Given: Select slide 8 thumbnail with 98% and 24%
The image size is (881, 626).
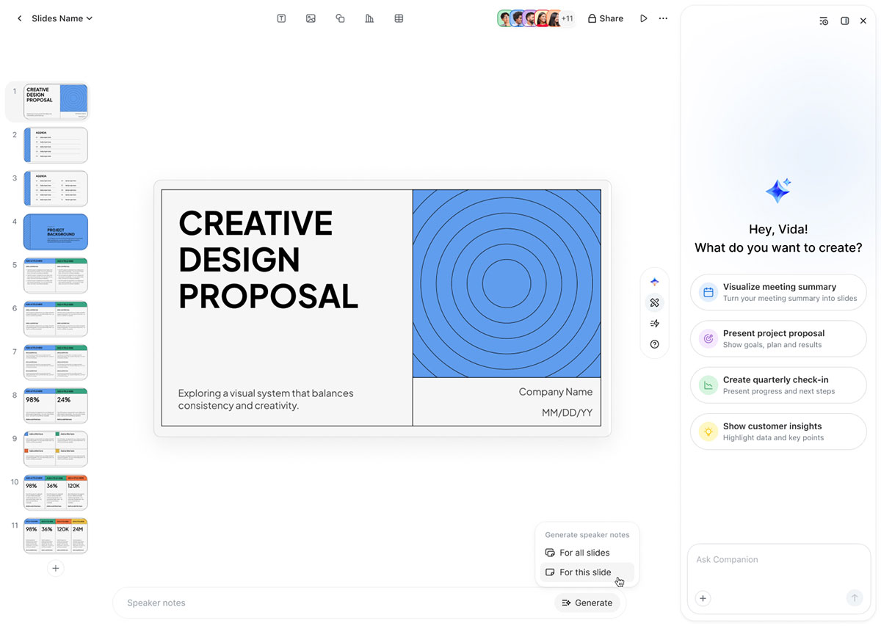Looking at the screenshot, I should coord(56,405).
